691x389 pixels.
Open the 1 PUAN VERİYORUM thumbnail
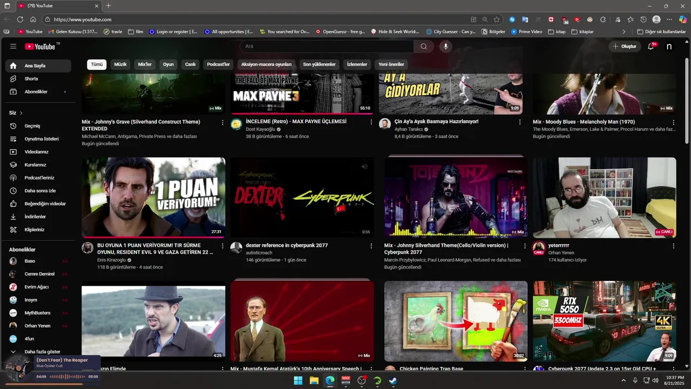153,198
